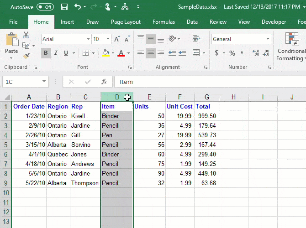This screenshot has width=306, height=228.
Task: Click the Insert Function fx icon
Action: coord(104,82)
